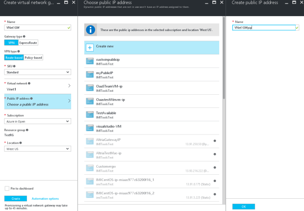
Task: Confirm with the OK button
Action: coord(244,207)
